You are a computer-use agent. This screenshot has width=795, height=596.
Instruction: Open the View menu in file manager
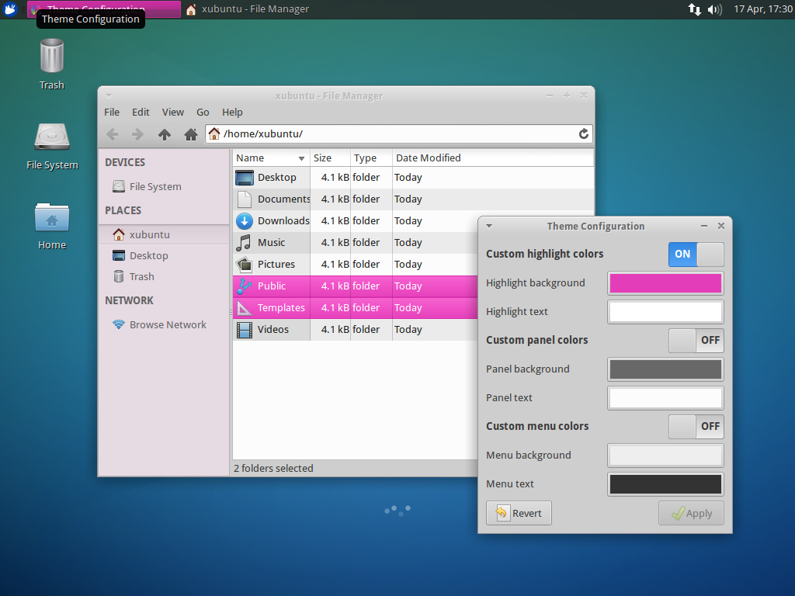point(172,112)
